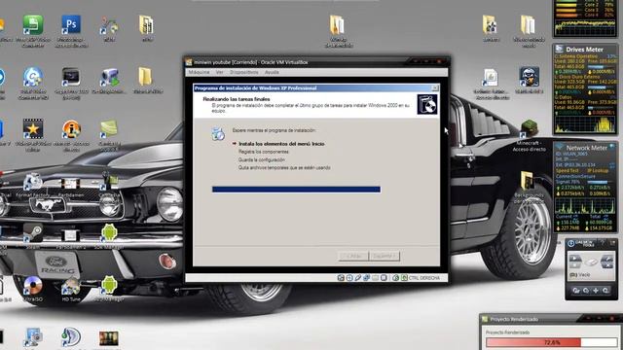Open the blue circular video converter shortcut
This screenshot has width=623, height=350.
33,78
